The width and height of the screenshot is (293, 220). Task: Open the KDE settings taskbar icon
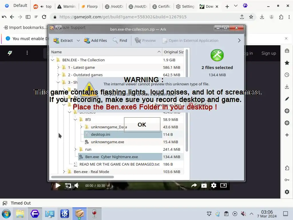[x=64, y=214]
